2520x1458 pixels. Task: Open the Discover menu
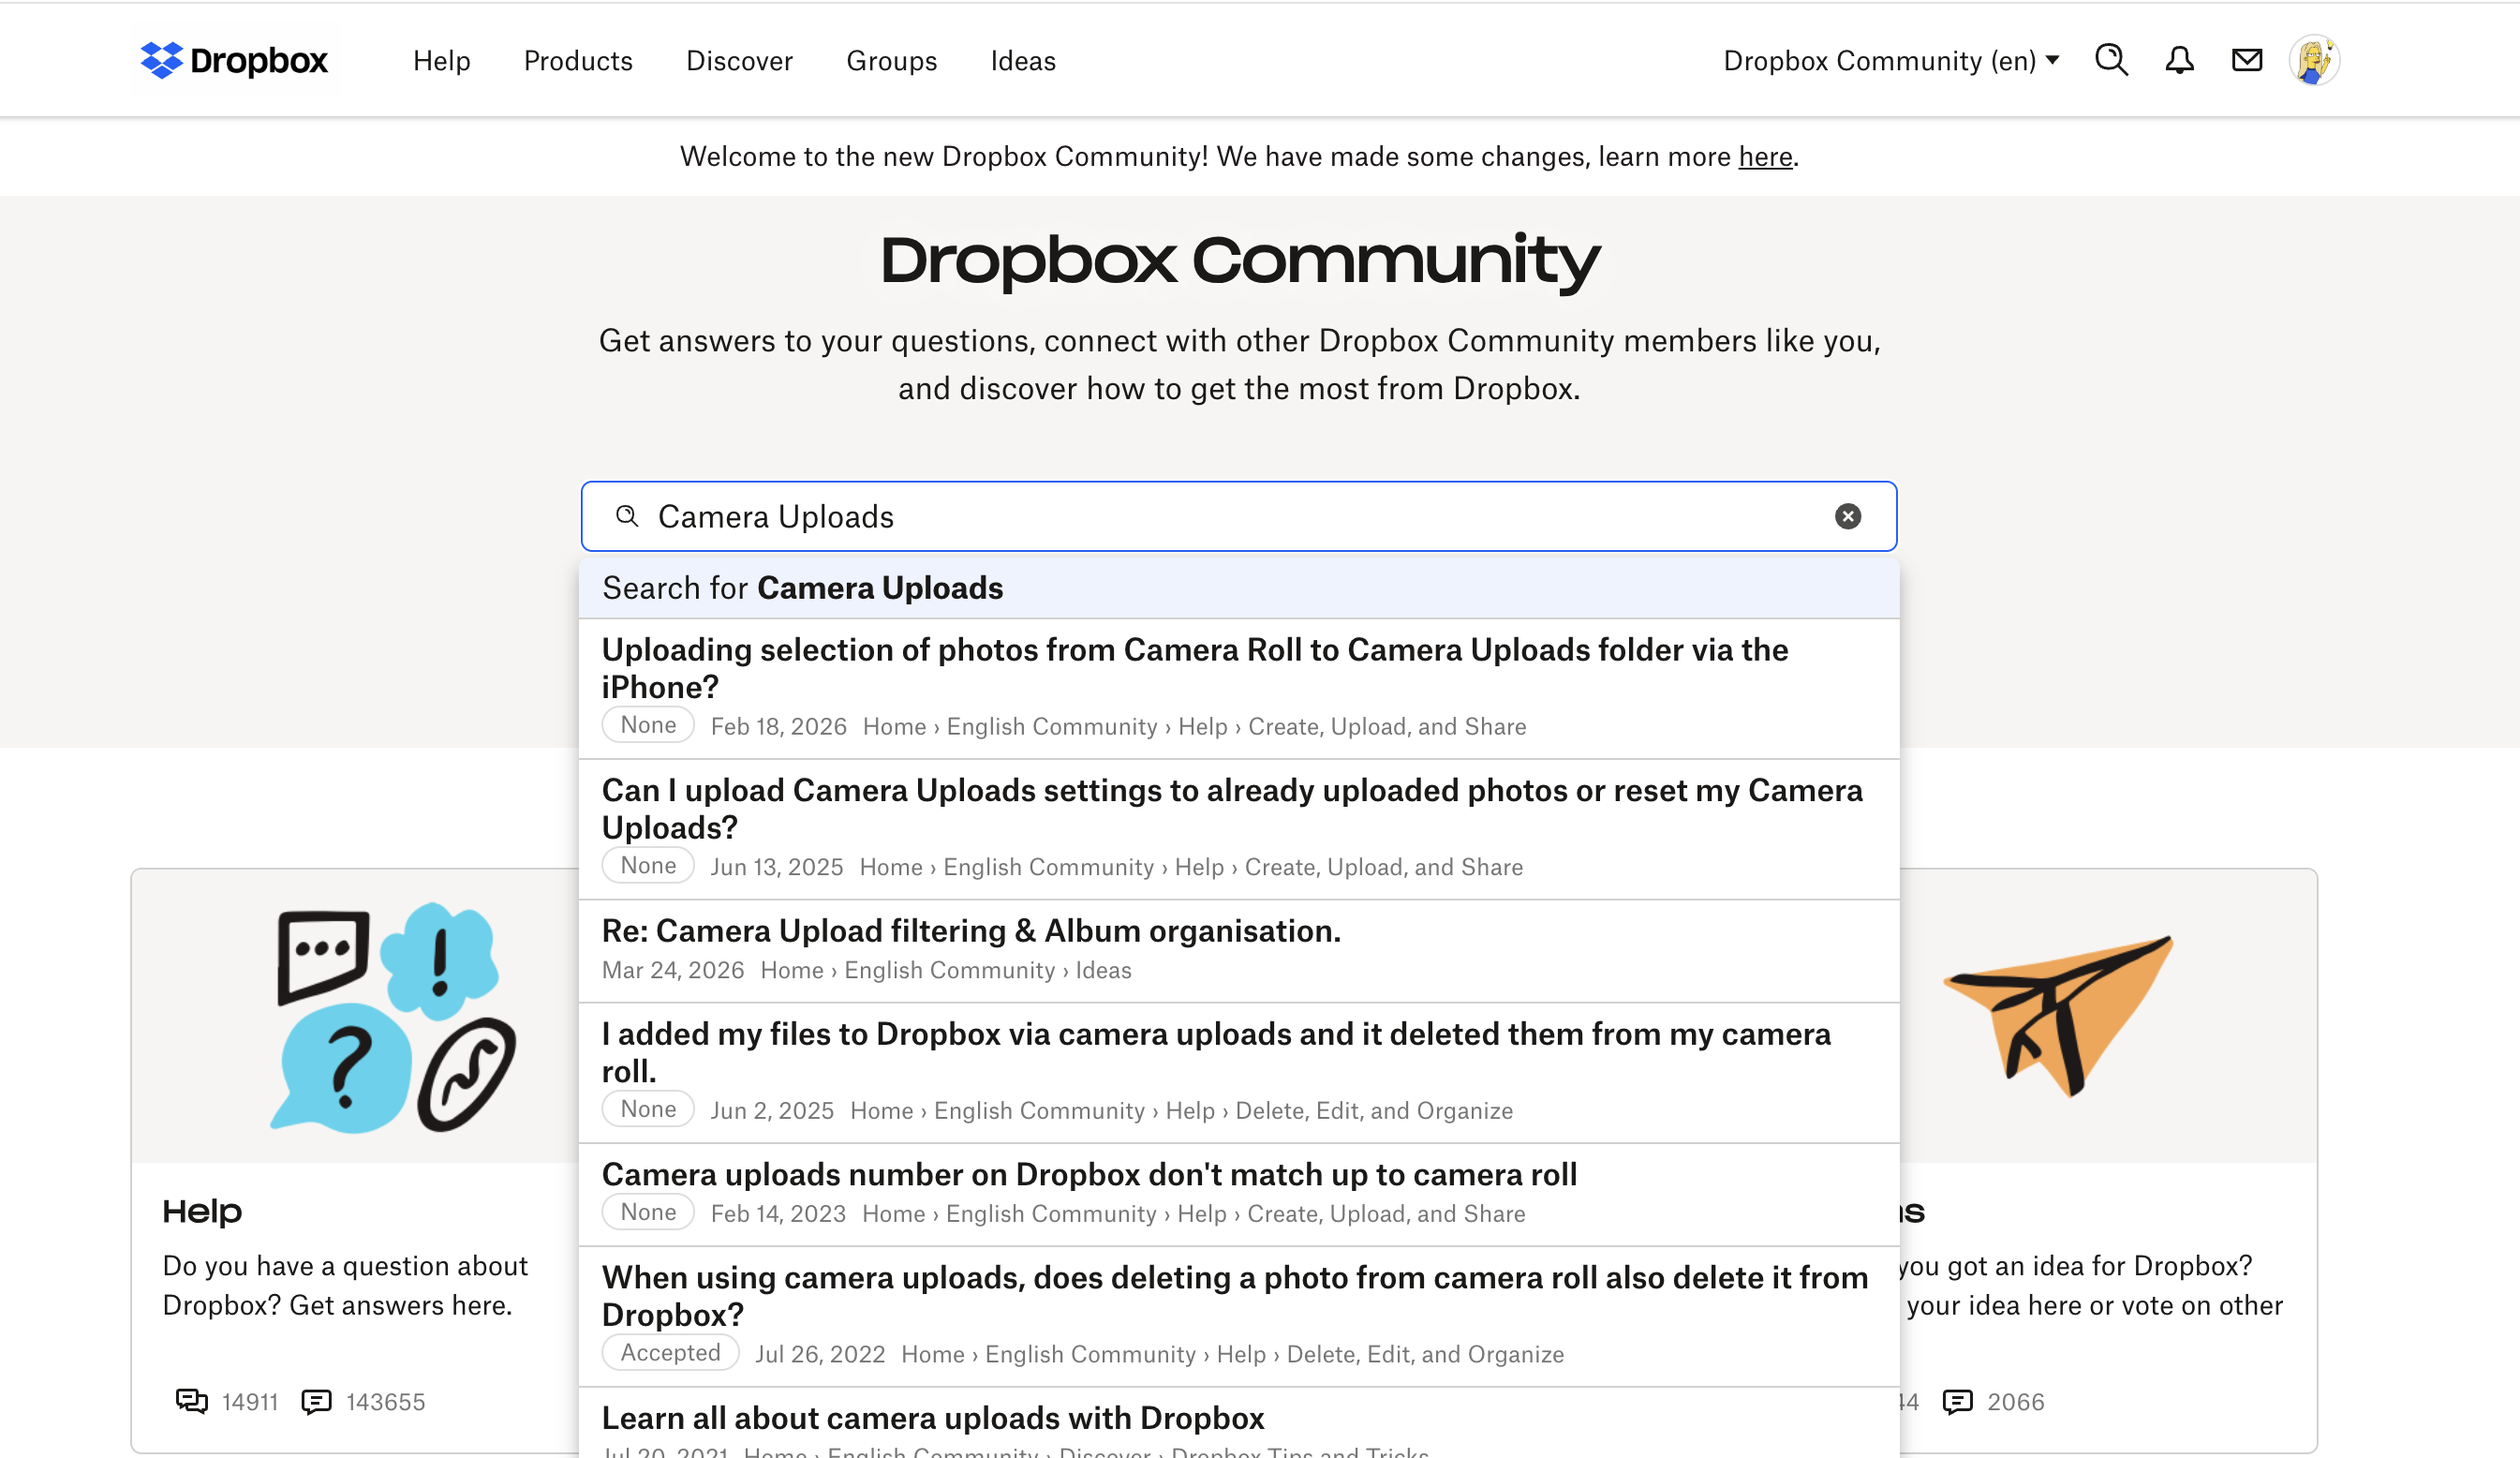click(x=739, y=61)
